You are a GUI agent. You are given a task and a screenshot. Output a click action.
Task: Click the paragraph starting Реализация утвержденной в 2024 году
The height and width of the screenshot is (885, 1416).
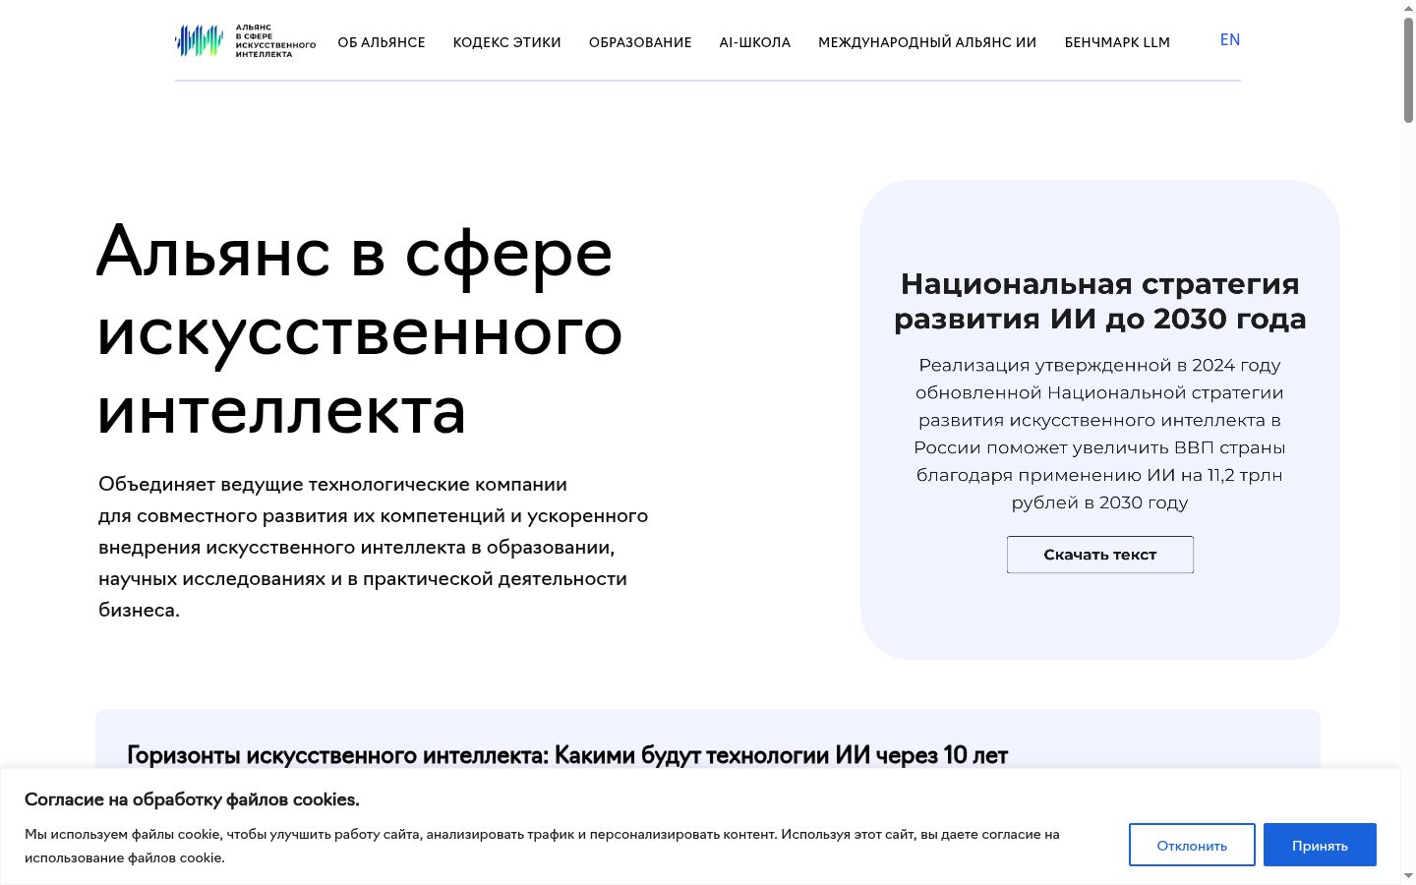(1100, 434)
